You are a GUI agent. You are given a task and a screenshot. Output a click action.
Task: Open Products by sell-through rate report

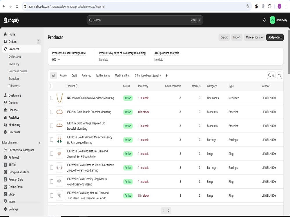click(x=69, y=53)
